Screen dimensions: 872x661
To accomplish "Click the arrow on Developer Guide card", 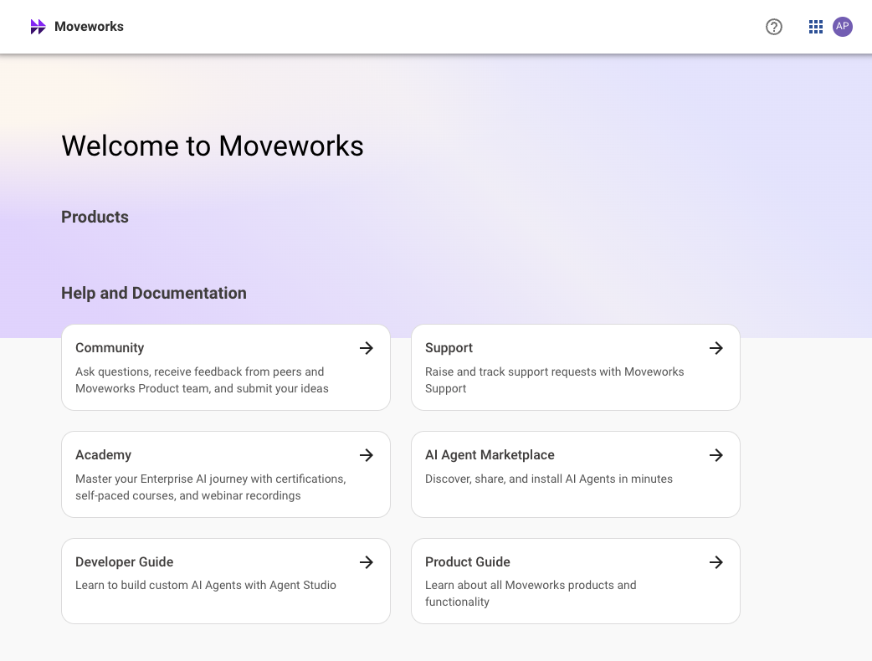I will 366,562.
